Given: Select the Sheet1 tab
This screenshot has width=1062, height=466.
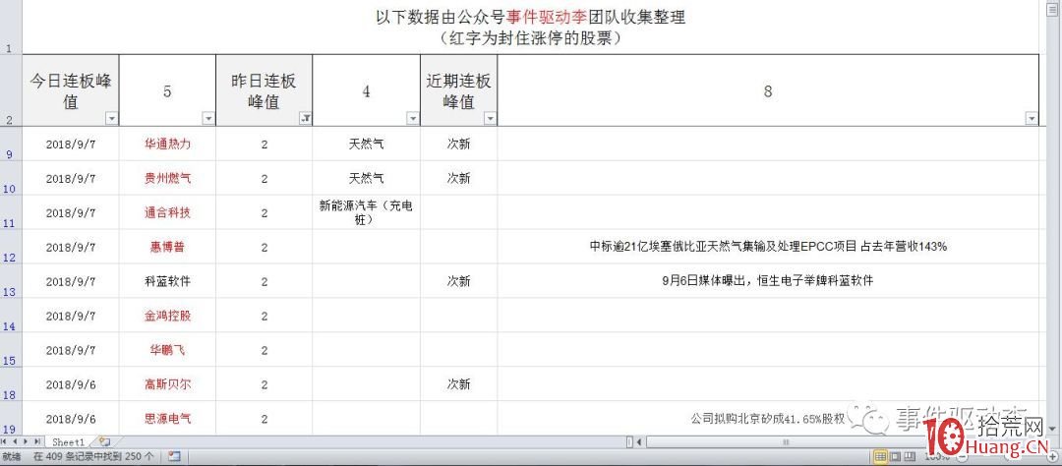Looking at the screenshot, I should click(x=69, y=441).
